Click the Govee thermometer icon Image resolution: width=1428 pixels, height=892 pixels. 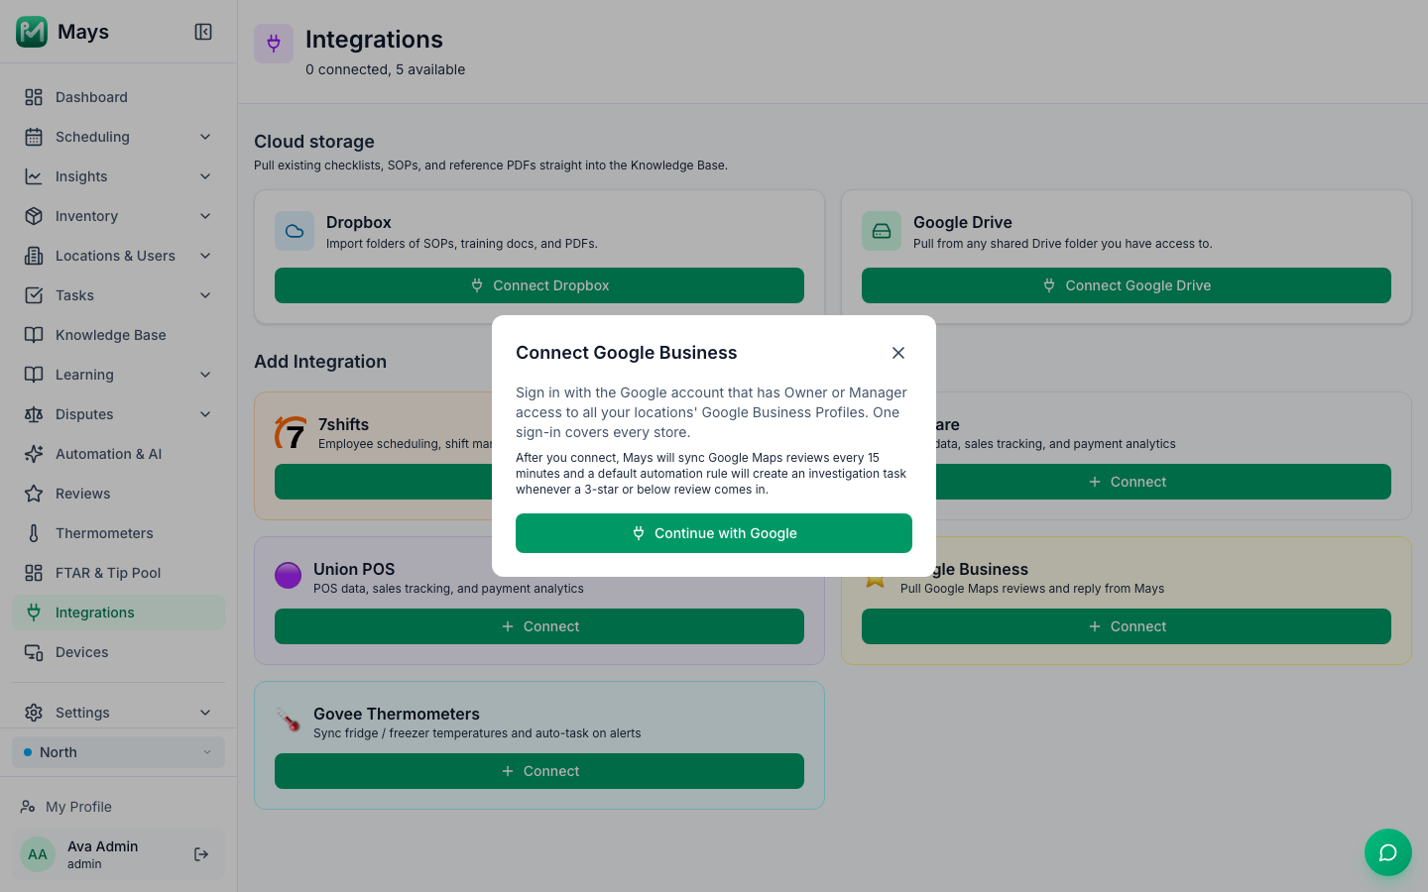coord(288,721)
